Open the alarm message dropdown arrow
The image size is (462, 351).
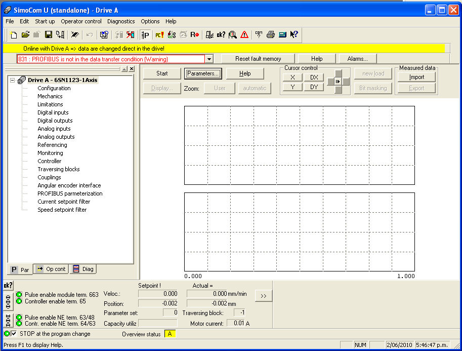pos(209,59)
